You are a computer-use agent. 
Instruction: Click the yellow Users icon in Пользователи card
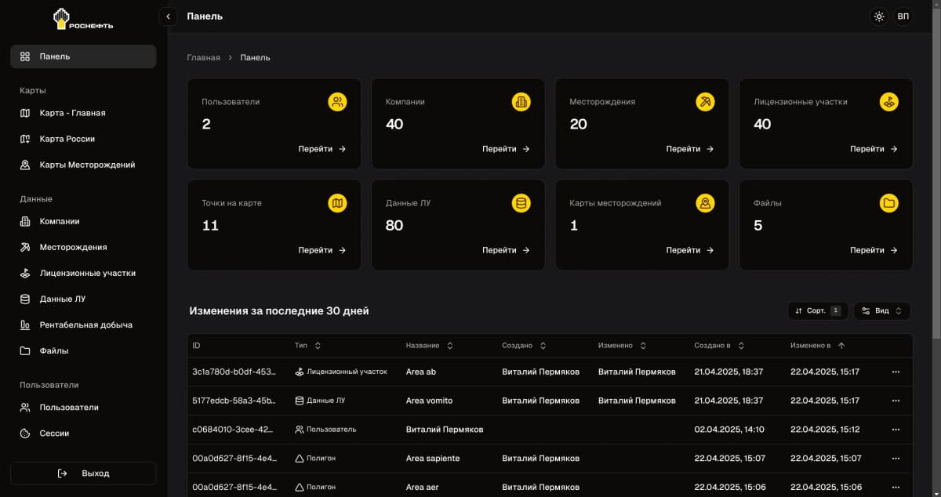(x=337, y=102)
